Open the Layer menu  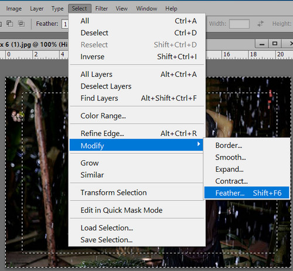(37, 9)
